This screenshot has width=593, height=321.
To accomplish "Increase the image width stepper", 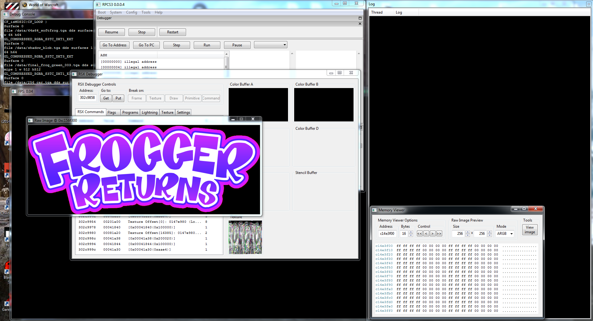I will point(468,232).
